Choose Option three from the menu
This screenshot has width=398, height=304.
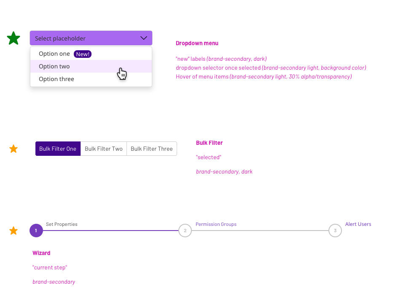(x=91, y=79)
